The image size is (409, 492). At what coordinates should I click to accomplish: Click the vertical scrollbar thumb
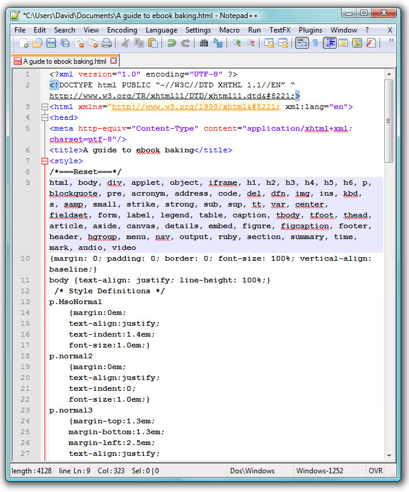click(389, 120)
